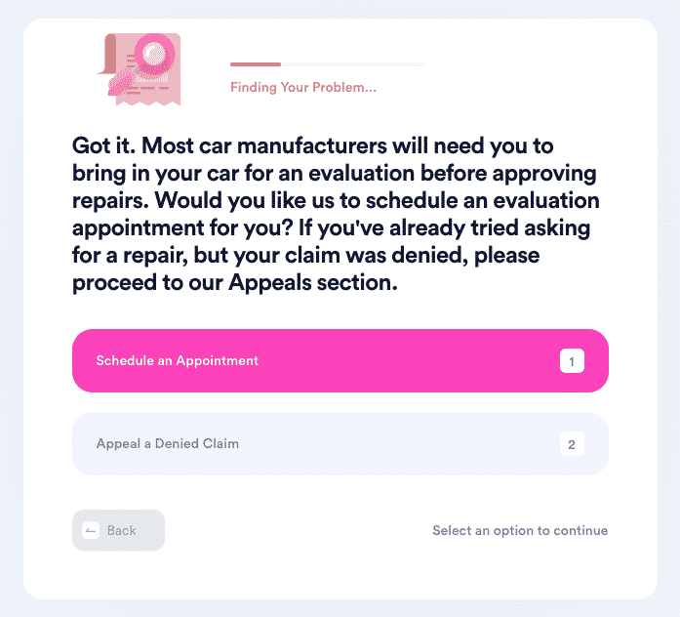The height and width of the screenshot is (617, 680).
Task: Click the fingerprint graphic on the receipt
Action: coord(122,82)
